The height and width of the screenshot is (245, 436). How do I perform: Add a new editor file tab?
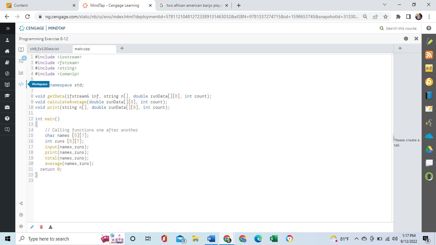(x=122, y=48)
